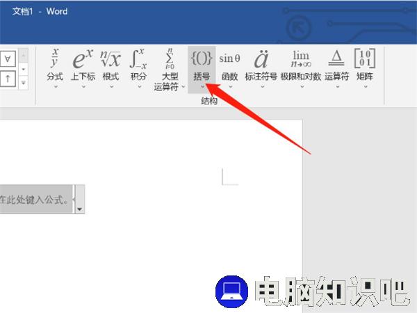Open the 大型运算符 large operator structure

click(169, 69)
